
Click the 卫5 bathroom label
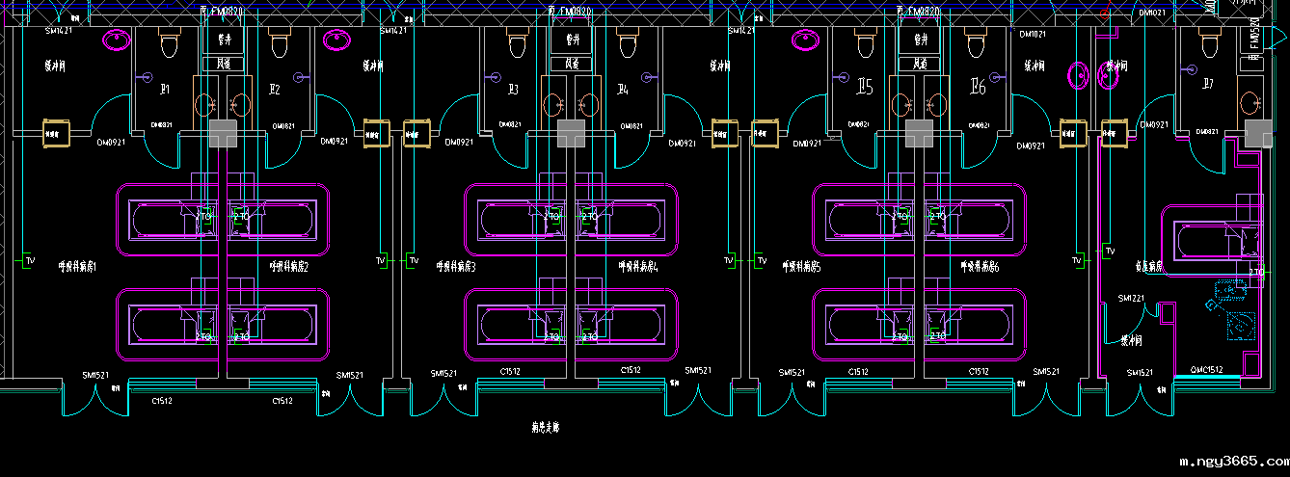tap(864, 89)
